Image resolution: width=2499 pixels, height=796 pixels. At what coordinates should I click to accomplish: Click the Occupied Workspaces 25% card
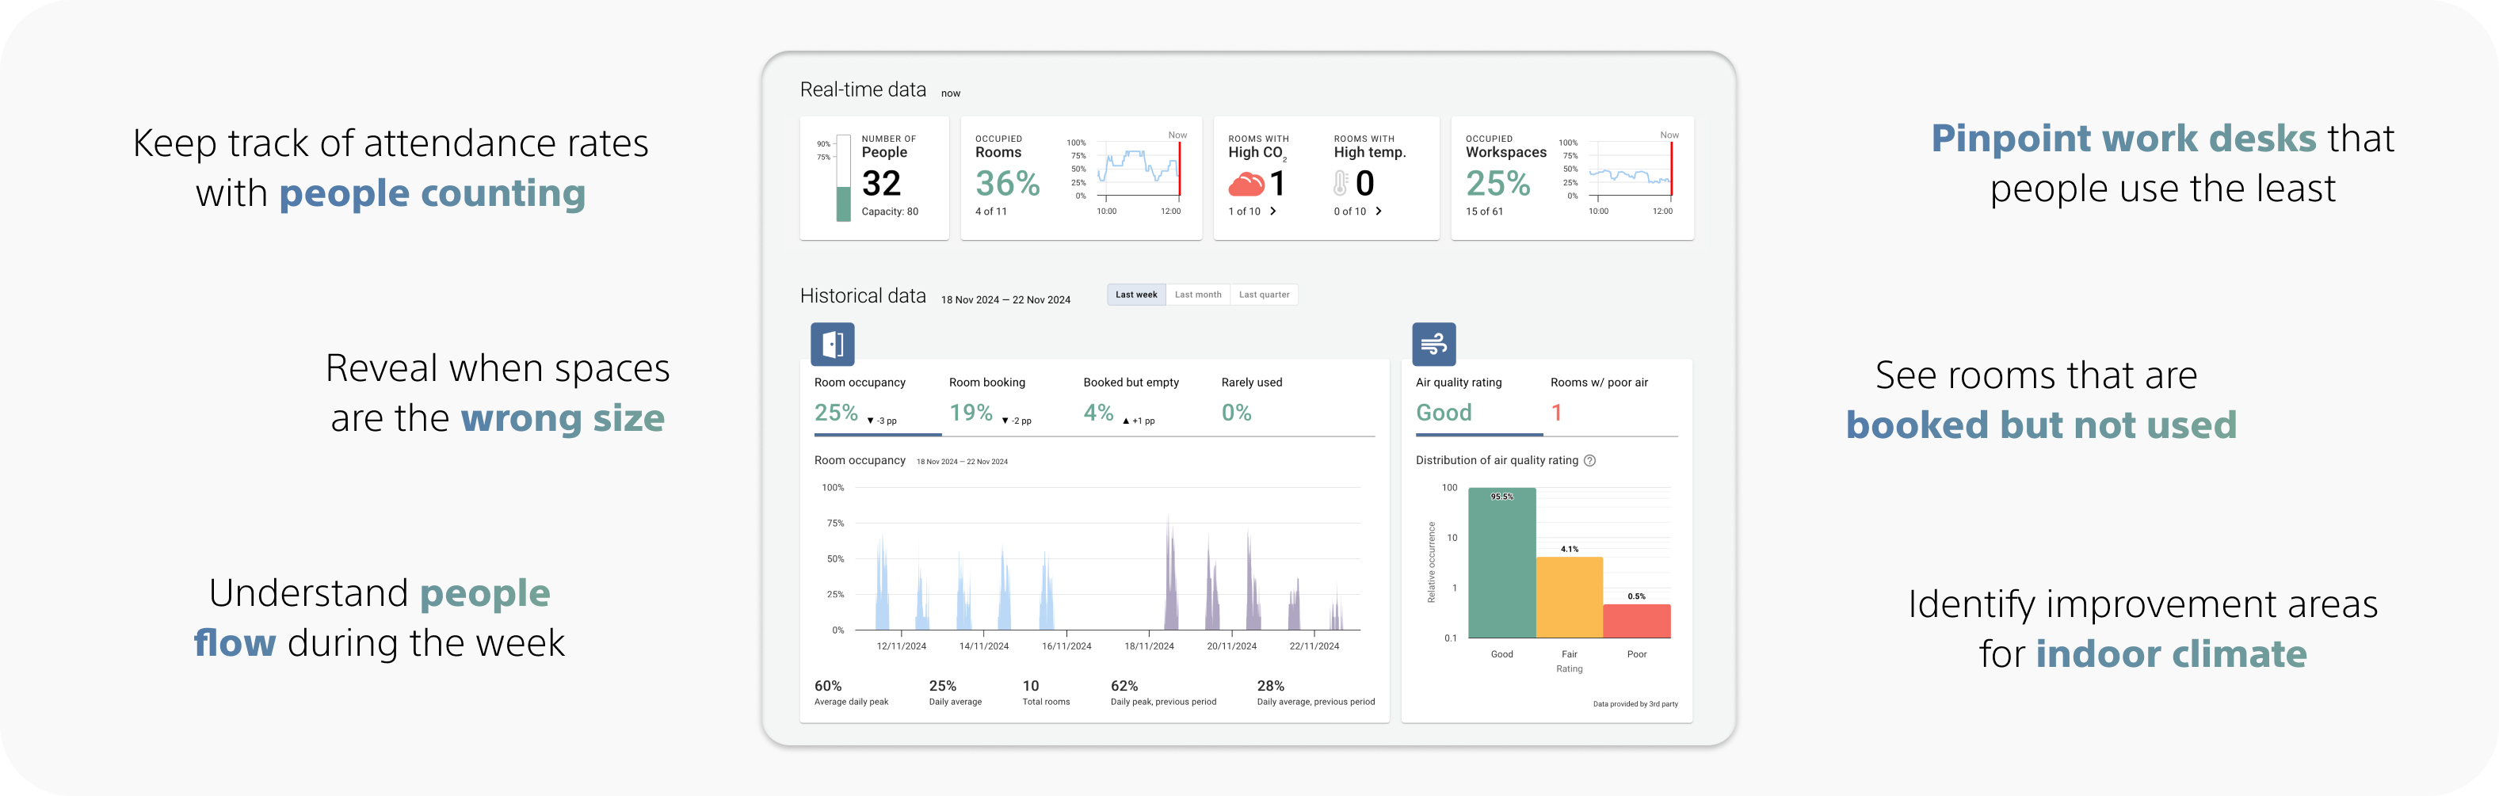click(x=1571, y=177)
